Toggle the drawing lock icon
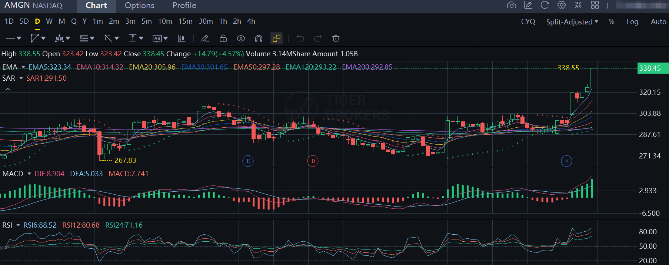 click(223, 38)
